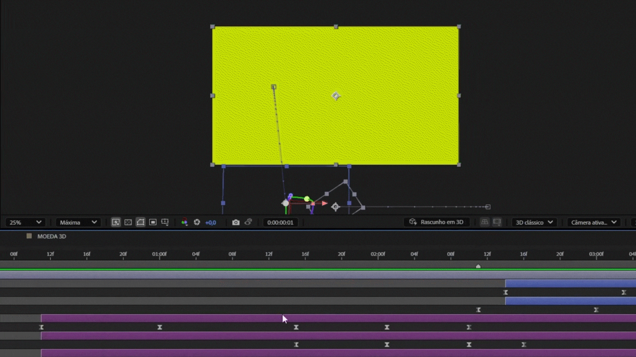Click the 3D ground plane icon
Screen dimensions: 636x357
484,222
